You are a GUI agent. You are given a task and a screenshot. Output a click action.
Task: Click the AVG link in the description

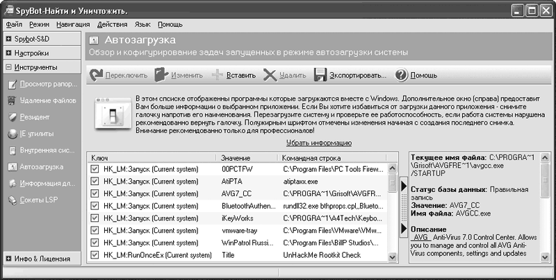click(421, 237)
